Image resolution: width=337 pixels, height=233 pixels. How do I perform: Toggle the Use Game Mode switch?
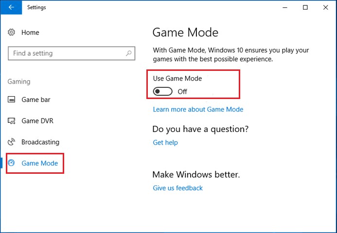click(163, 91)
